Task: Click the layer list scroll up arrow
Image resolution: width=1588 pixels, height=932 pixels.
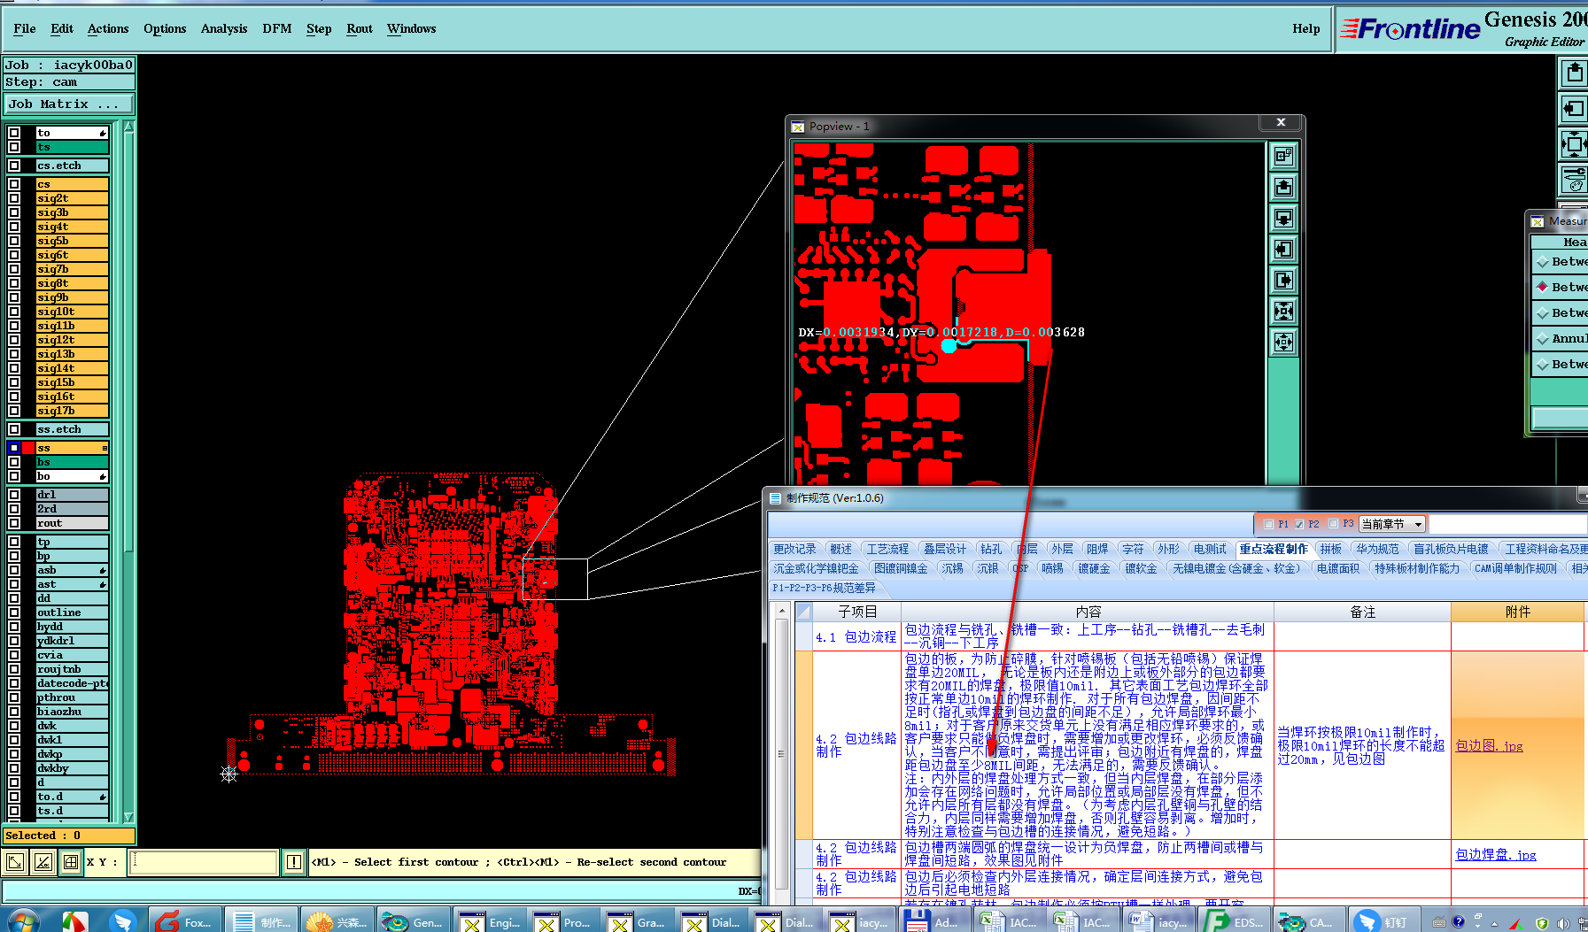Action: [129, 127]
